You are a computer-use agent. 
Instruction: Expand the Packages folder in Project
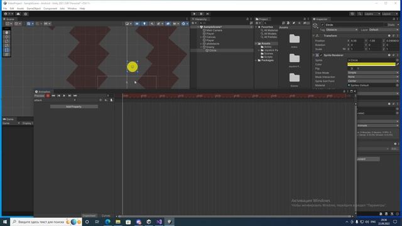click(x=256, y=60)
